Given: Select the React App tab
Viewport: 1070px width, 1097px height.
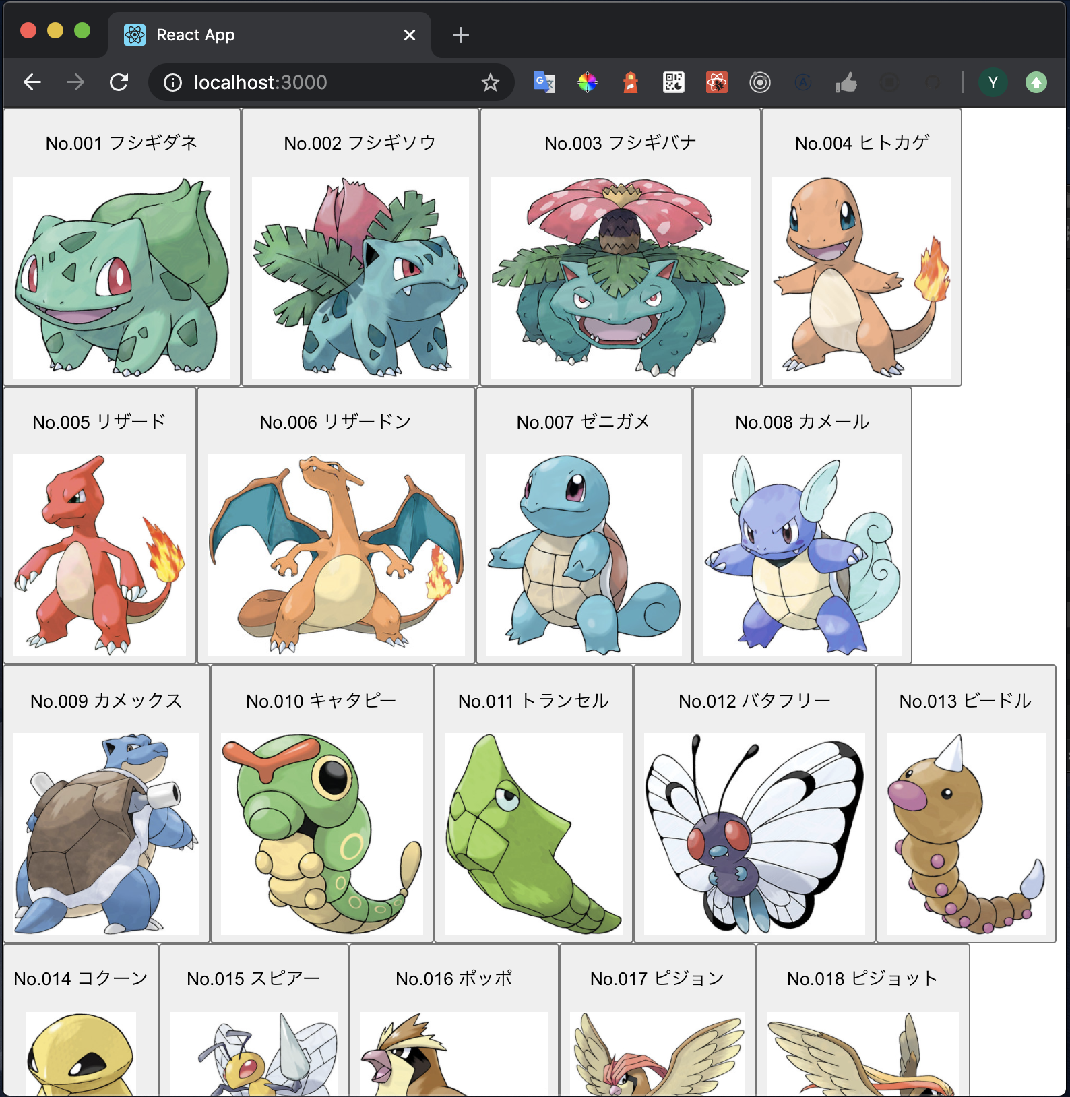Looking at the screenshot, I should (270, 35).
